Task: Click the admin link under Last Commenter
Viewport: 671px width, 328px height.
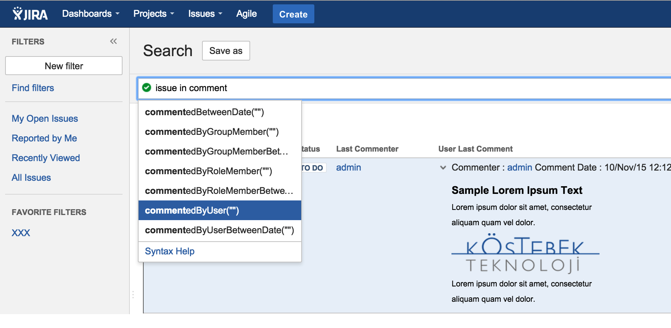Action: click(x=349, y=168)
